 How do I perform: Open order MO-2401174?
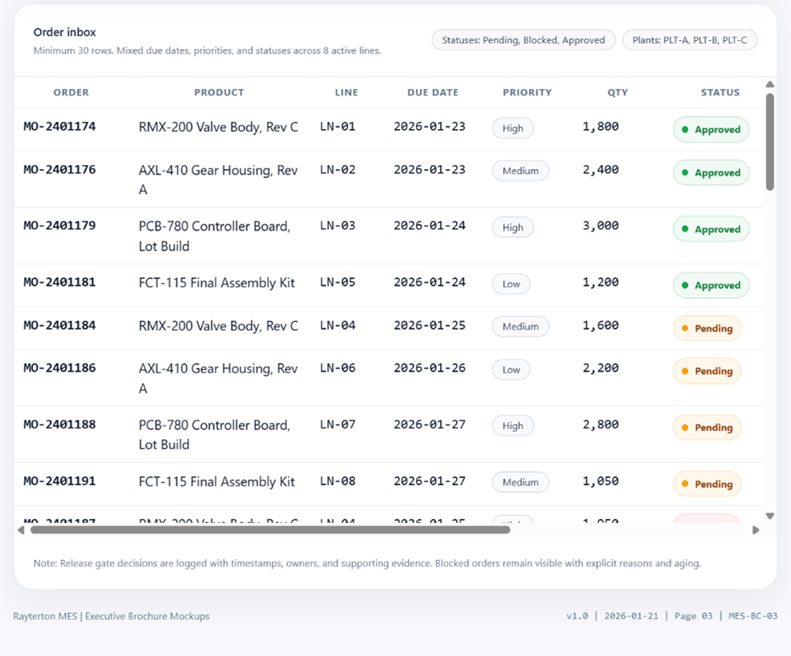pyautogui.click(x=59, y=127)
